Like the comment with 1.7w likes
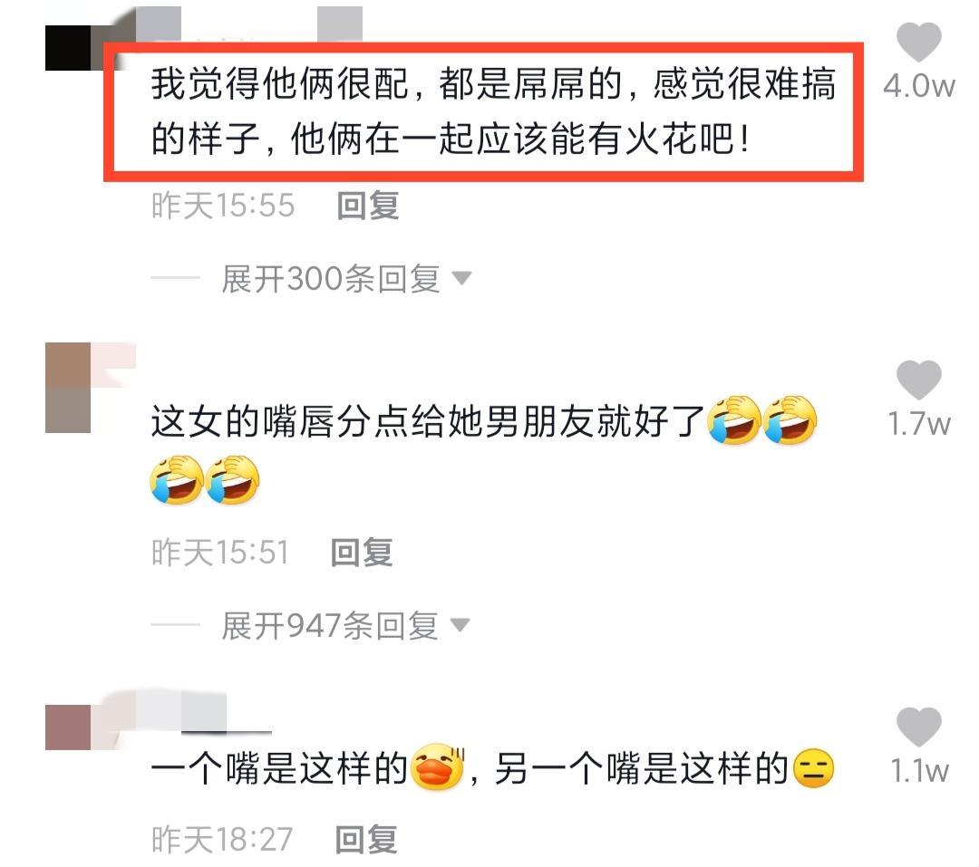This screenshot has height=867, width=979. click(918, 380)
